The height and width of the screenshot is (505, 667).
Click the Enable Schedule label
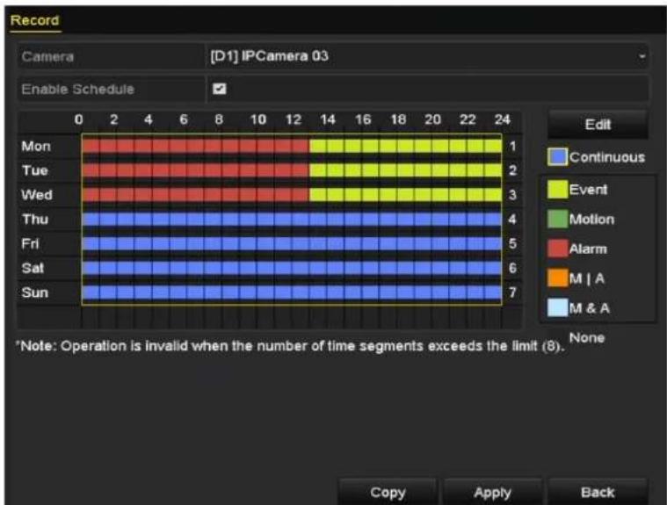(x=78, y=90)
